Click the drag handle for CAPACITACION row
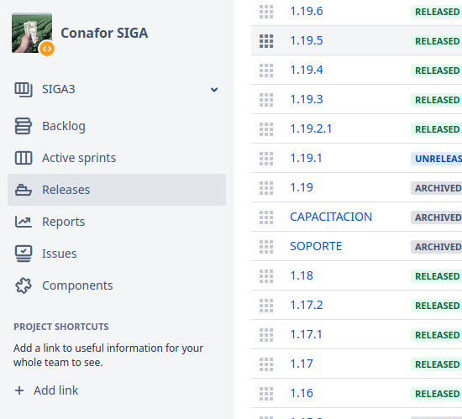This screenshot has height=419, width=462. [266, 217]
